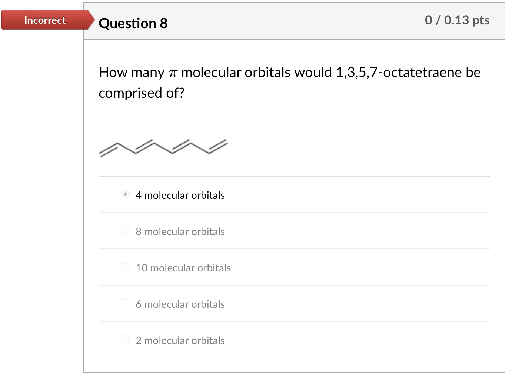
Task: Click the selected "4 molecular orbitals" radio button
Action: click(125, 194)
